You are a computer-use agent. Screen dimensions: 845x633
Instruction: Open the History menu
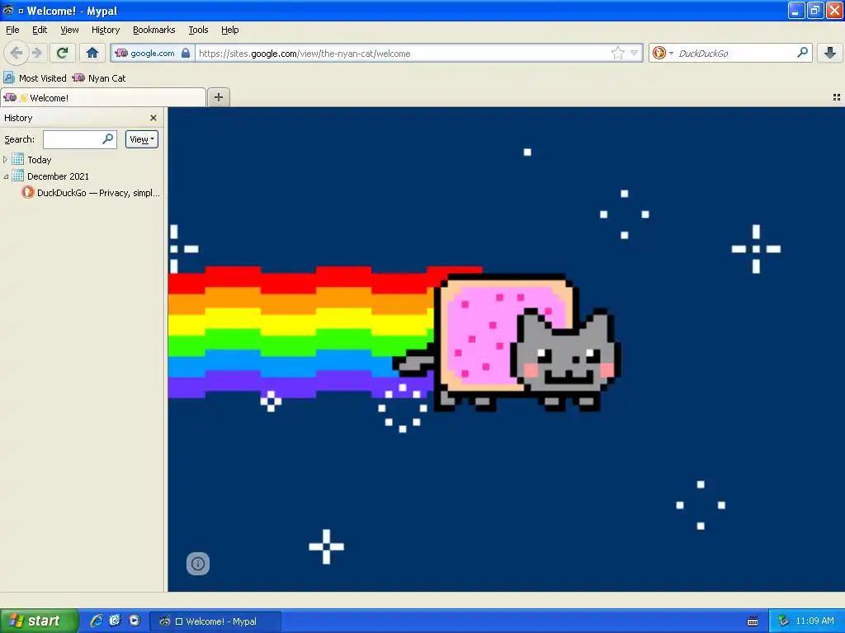click(x=105, y=30)
